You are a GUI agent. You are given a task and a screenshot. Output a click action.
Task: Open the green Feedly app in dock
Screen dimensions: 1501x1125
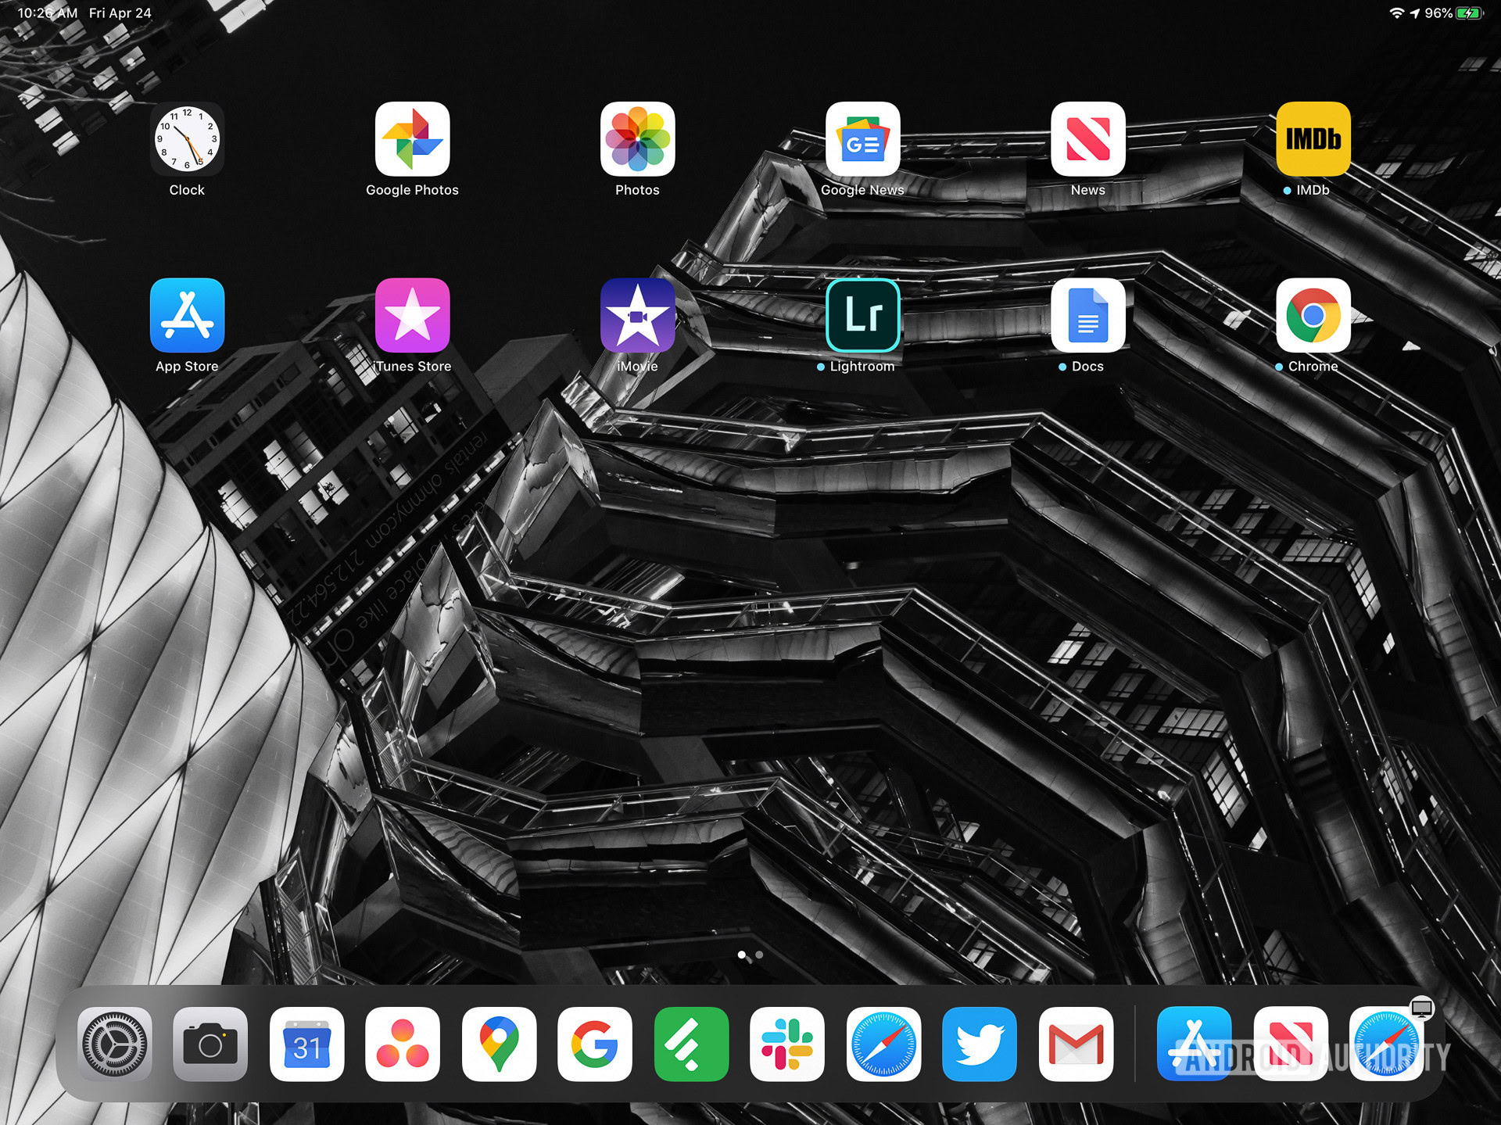click(691, 1044)
